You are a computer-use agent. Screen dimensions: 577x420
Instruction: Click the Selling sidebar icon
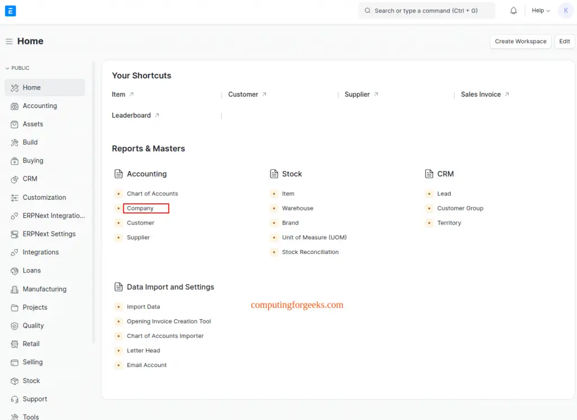coord(14,363)
